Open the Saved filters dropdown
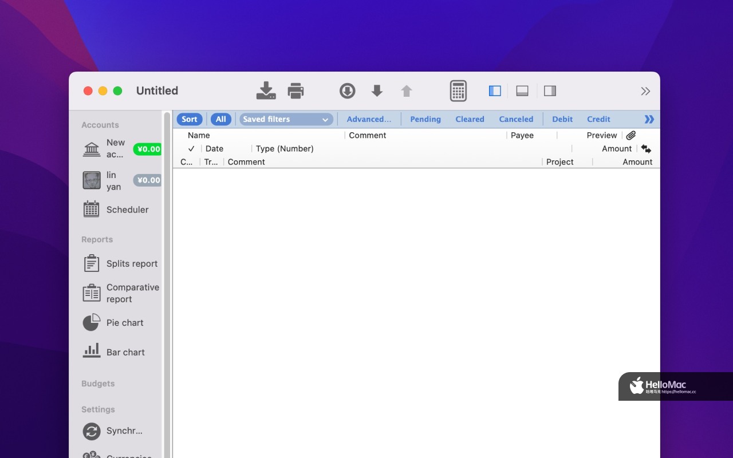The width and height of the screenshot is (733, 458). click(x=286, y=119)
